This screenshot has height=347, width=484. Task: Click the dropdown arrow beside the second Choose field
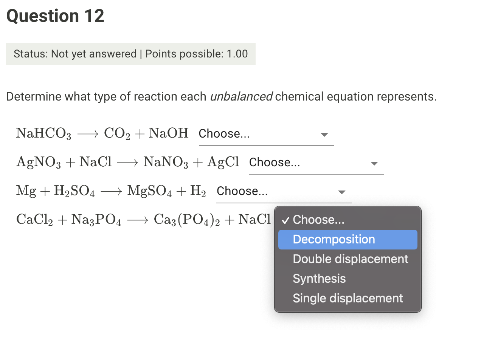click(374, 164)
